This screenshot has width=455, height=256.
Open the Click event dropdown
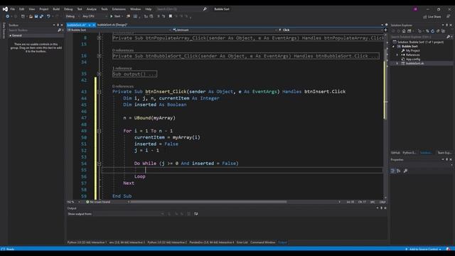[x=330, y=30]
